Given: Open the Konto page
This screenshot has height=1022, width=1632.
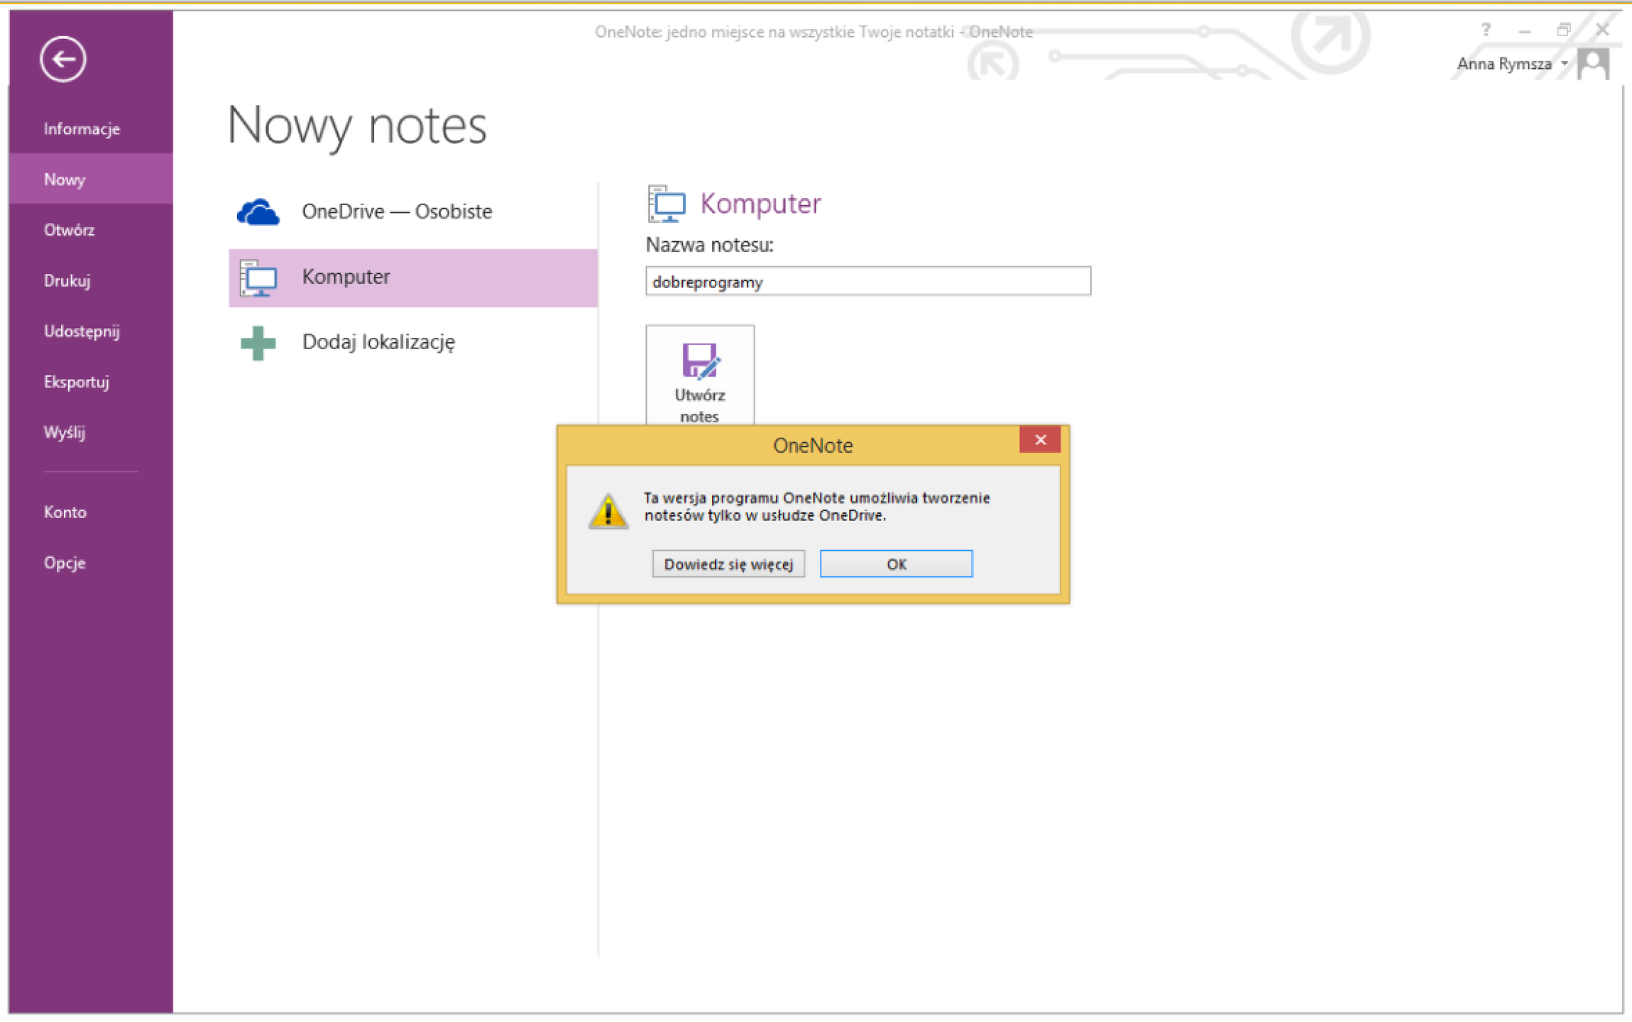Looking at the screenshot, I should tap(91, 512).
